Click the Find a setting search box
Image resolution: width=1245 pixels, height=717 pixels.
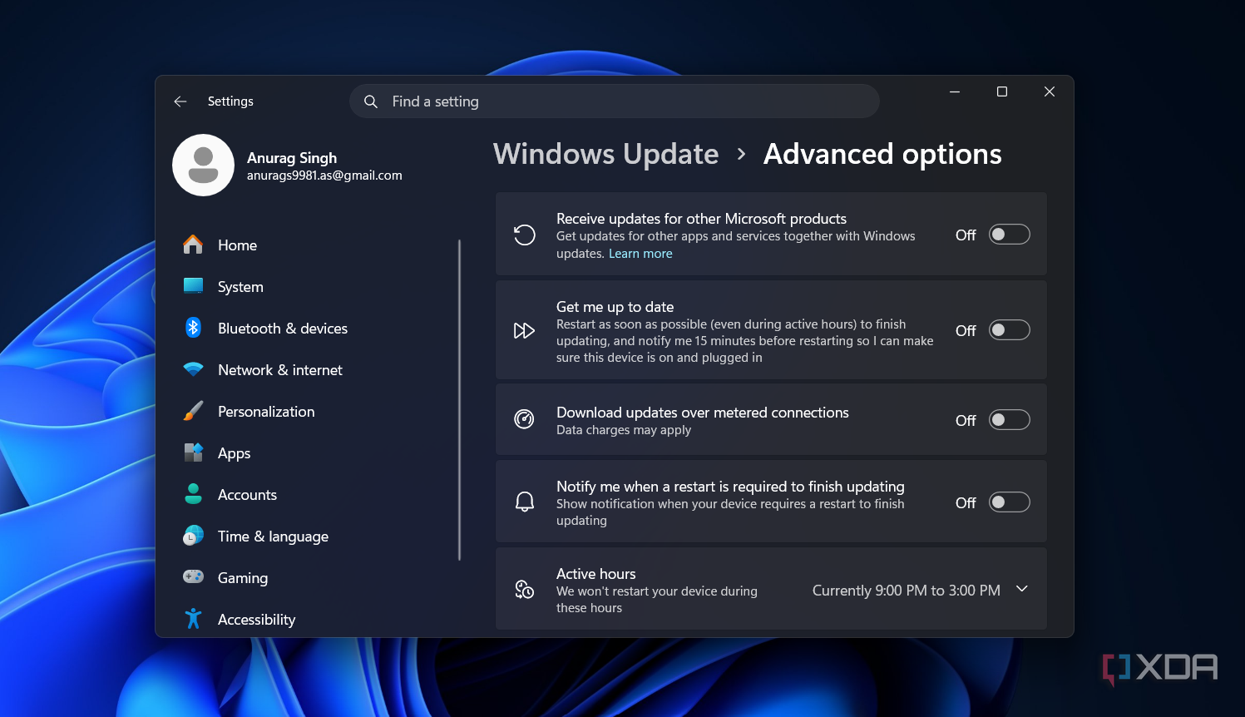[615, 101]
